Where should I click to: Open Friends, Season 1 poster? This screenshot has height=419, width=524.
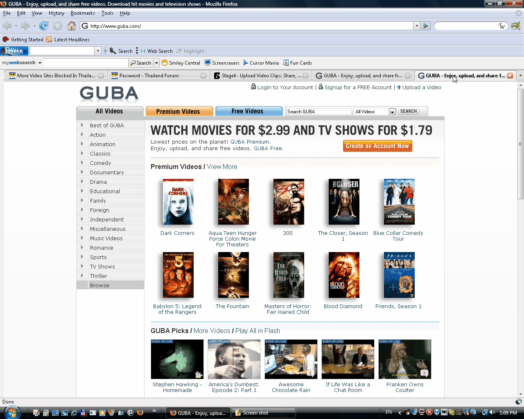pos(399,275)
